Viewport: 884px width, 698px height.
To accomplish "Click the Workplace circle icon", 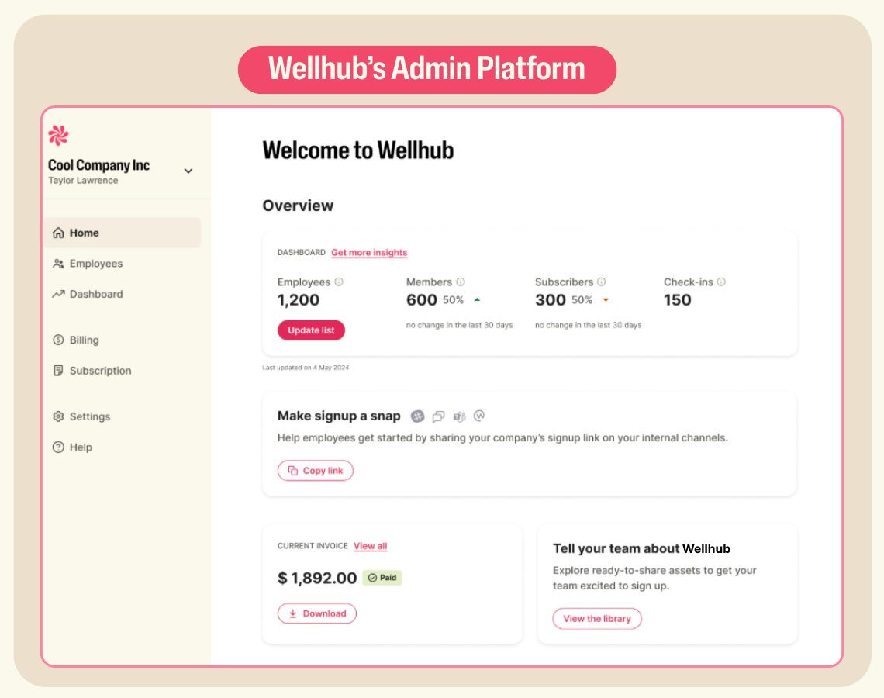I will point(481,416).
